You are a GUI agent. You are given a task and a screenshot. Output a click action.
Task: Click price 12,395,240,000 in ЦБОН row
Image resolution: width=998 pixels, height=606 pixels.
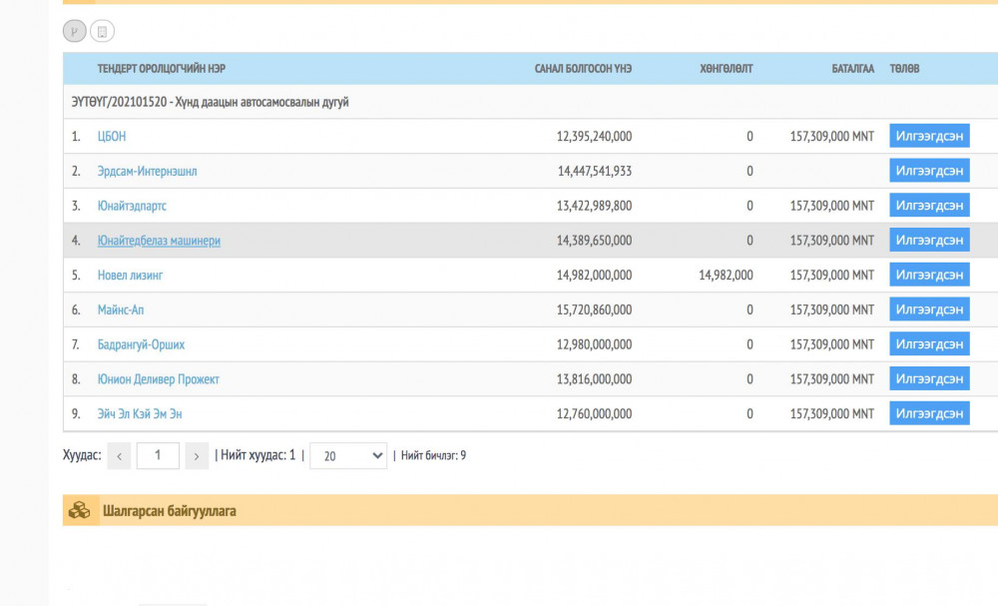click(594, 136)
